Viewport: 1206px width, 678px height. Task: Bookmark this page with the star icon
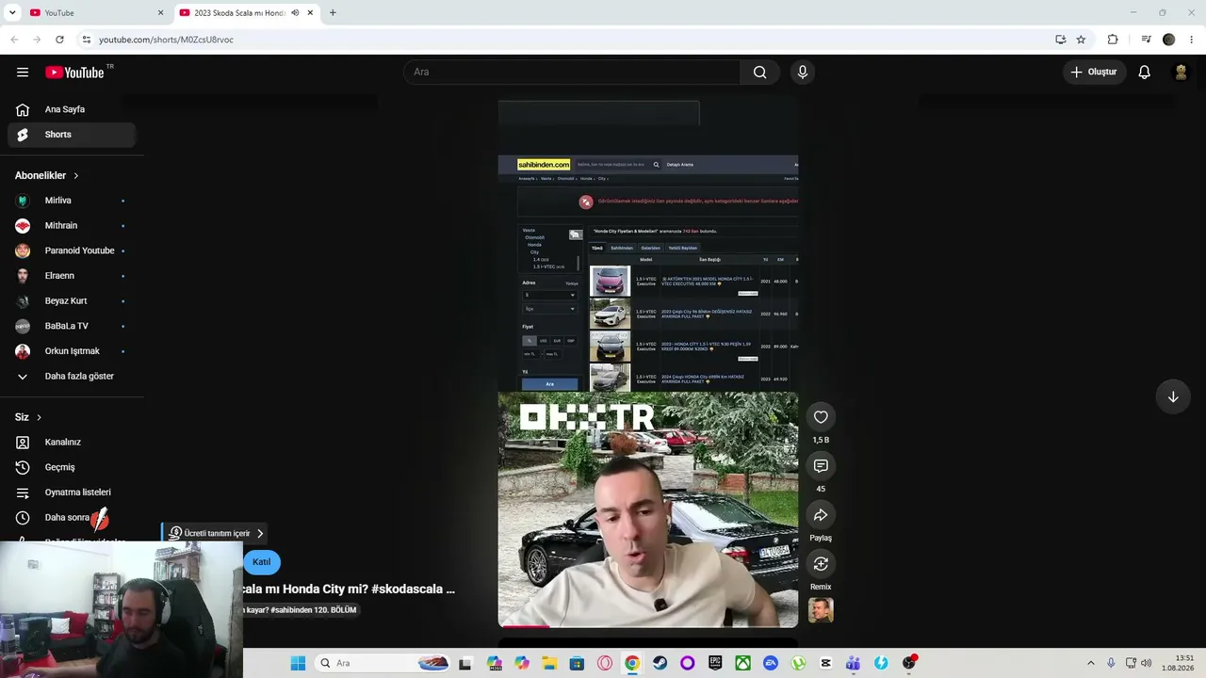pos(1081,40)
